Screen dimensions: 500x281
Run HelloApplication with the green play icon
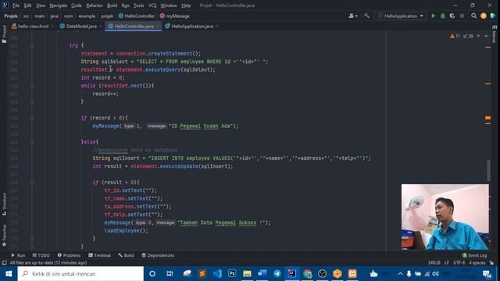click(x=433, y=16)
